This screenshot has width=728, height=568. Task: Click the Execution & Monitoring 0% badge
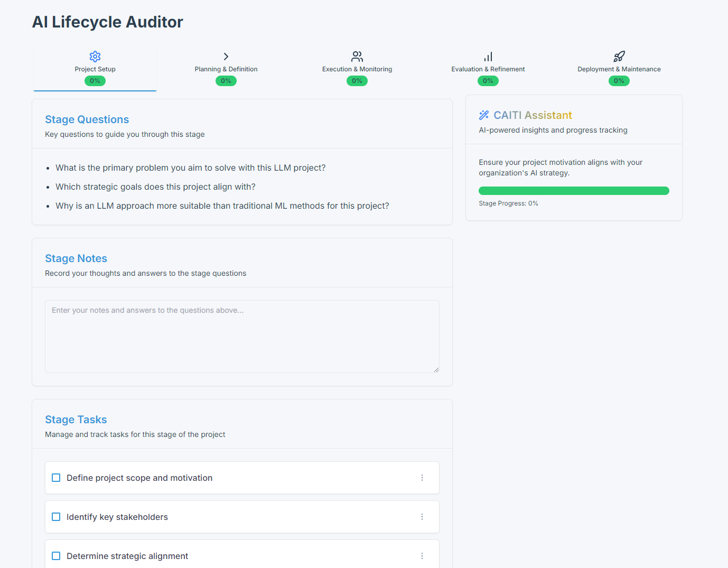tap(357, 81)
